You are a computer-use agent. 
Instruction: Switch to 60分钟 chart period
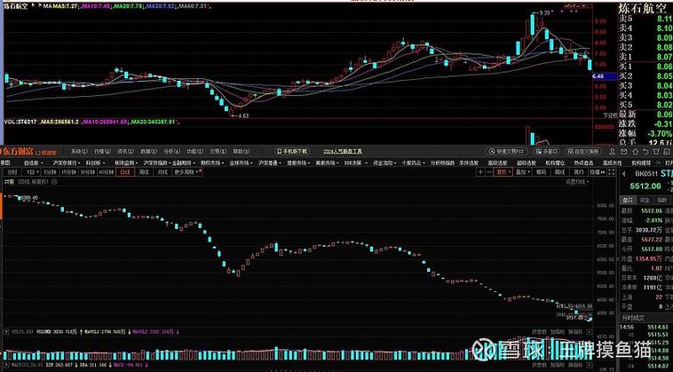[x=105, y=172]
